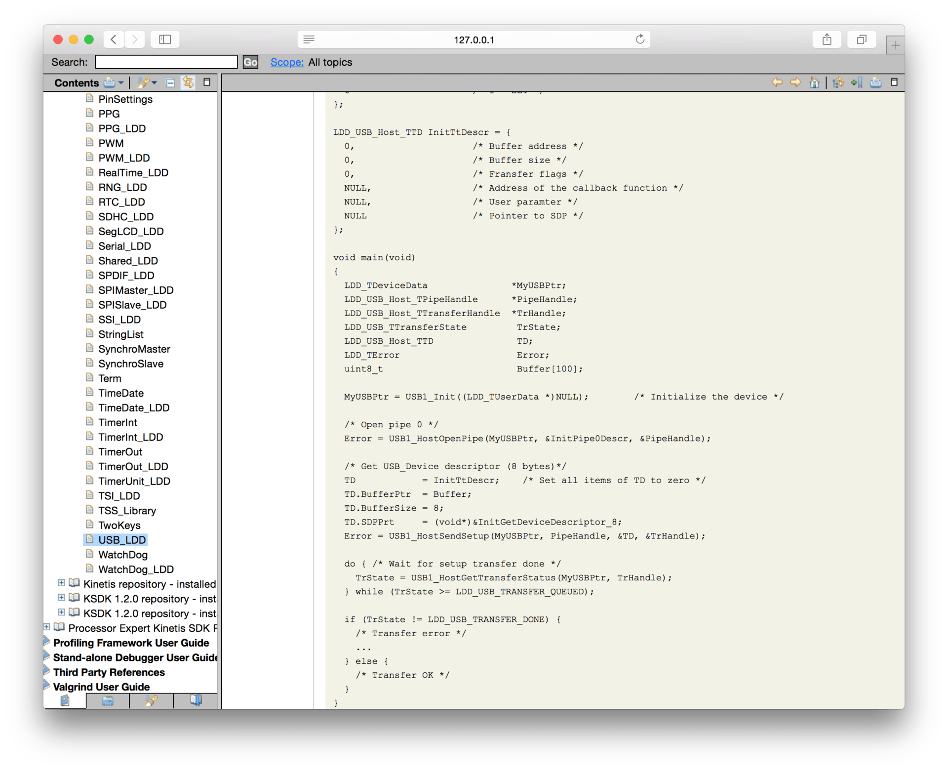Switch to Search Results tab at bottom

click(151, 700)
